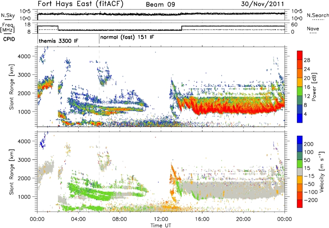Click the 'N.Sky' legend label

[8, 15]
